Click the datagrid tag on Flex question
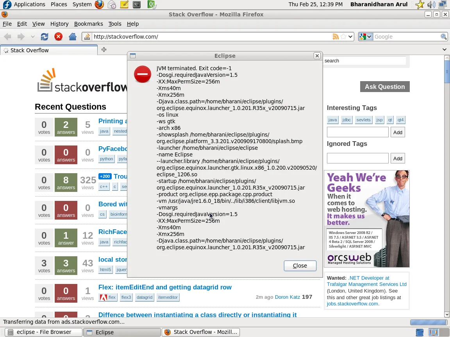Image resolution: width=450 pixels, height=337 pixels. coord(145,297)
